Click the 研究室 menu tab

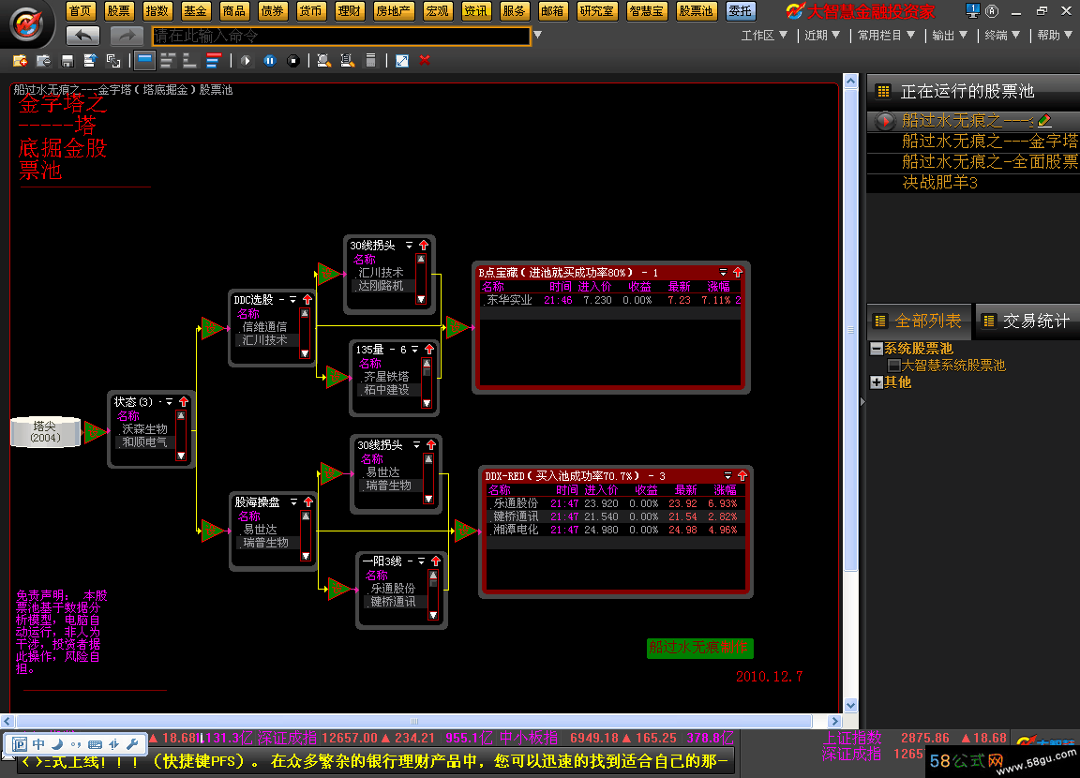596,11
